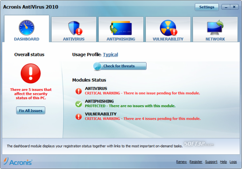Minimize the Acronis AntiVirus window

point(226,7)
